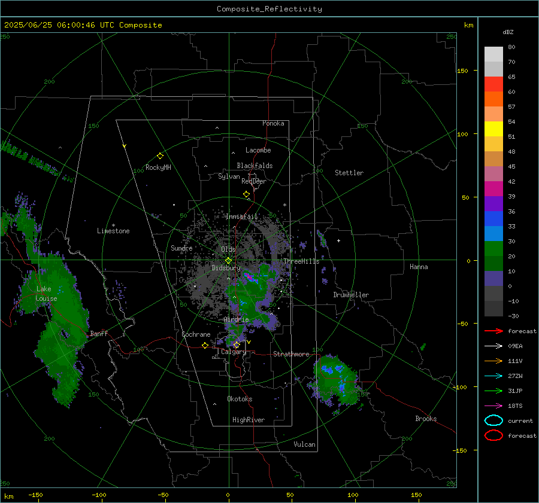Click the yellow diamond marker near RockyMH
The image size is (539, 503).
(160, 156)
